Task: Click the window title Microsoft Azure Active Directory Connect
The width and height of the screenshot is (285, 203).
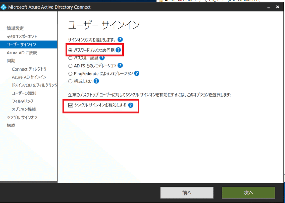Action: tap(50, 7)
